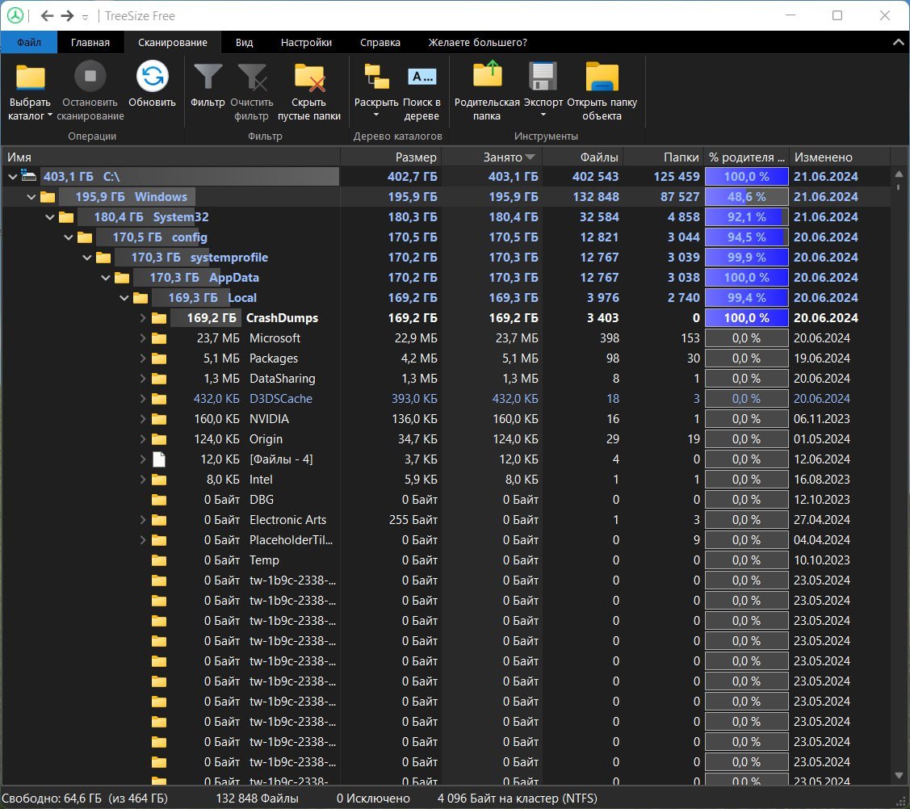Sort by the Занято column header
Screen dimensions: 910x809
493,157
